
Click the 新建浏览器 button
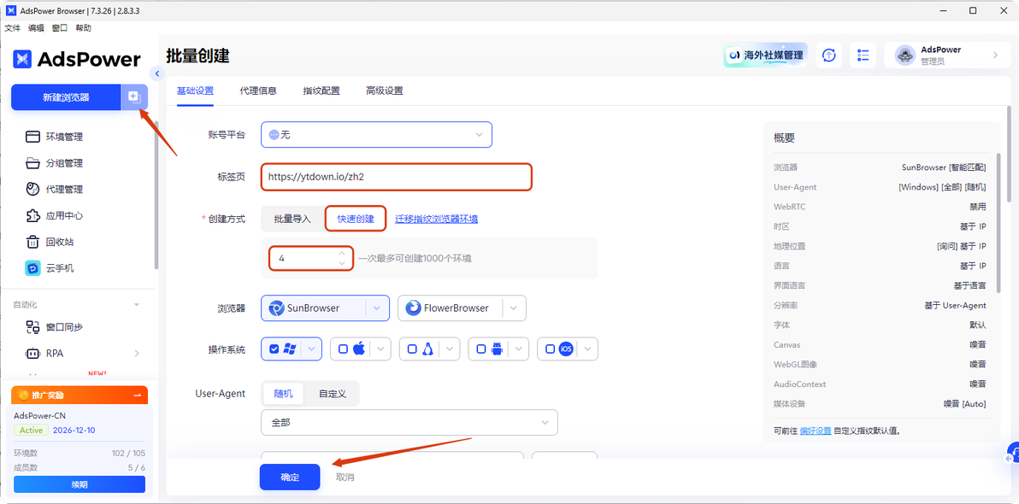66,97
